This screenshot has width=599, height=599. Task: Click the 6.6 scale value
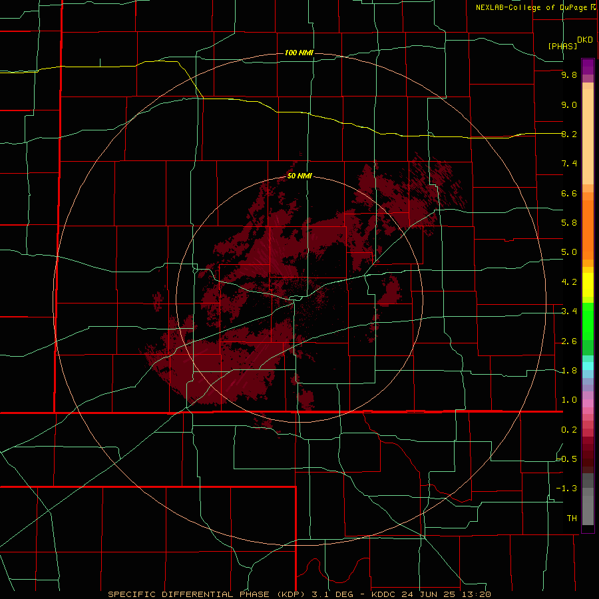pos(569,193)
